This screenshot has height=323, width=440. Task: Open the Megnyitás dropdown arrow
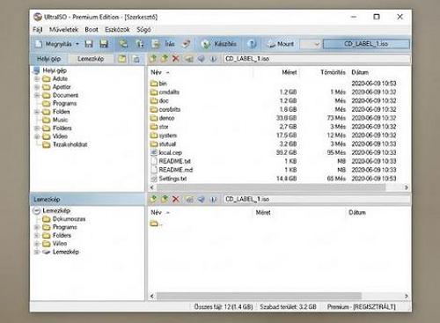(x=77, y=44)
